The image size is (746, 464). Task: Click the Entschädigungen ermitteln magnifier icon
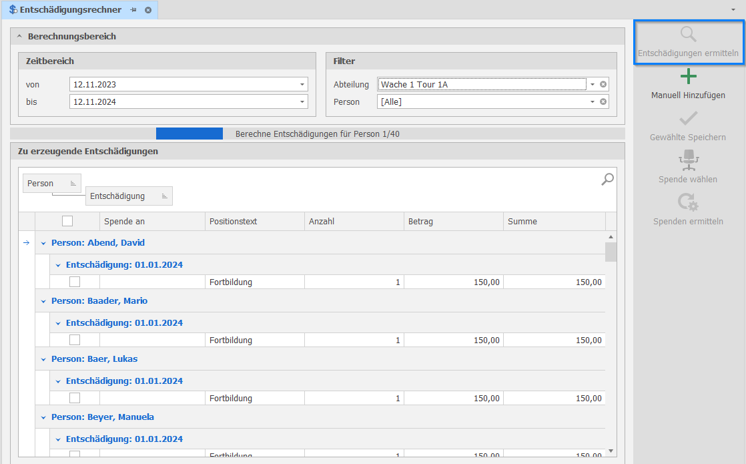pos(688,35)
